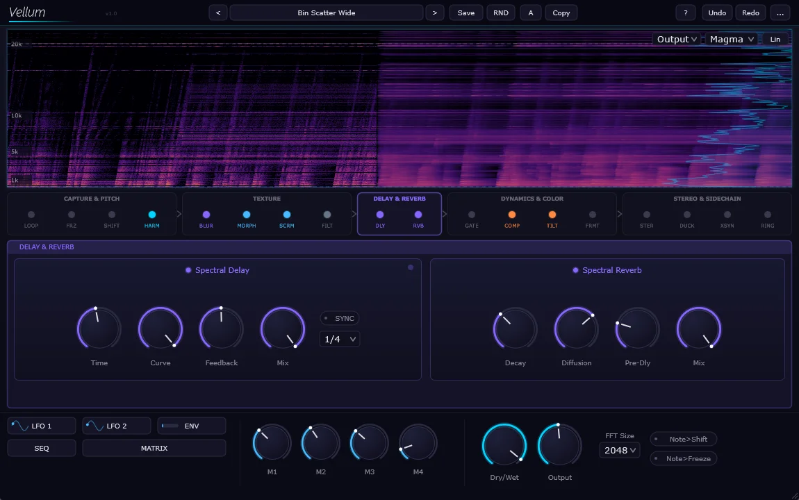Open the Magma color scheme dropdown

(732, 39)
